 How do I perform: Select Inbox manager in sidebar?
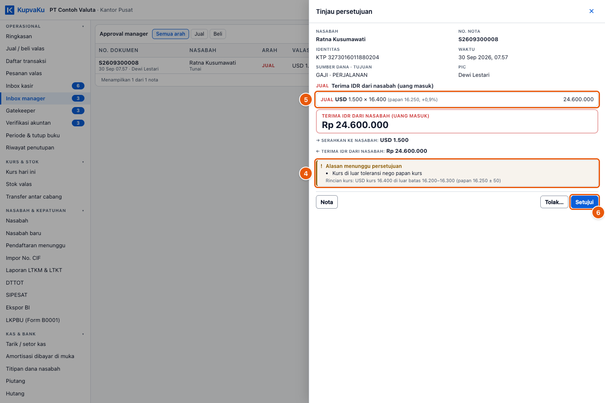tap(45, 98)
